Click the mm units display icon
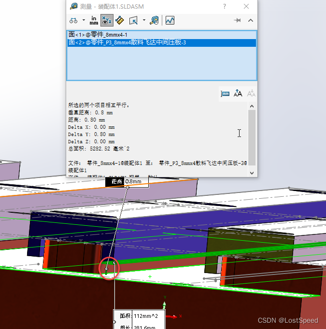The height and width of the screenshot is (329, 326). pyautogui.click(x=225, y=94)
